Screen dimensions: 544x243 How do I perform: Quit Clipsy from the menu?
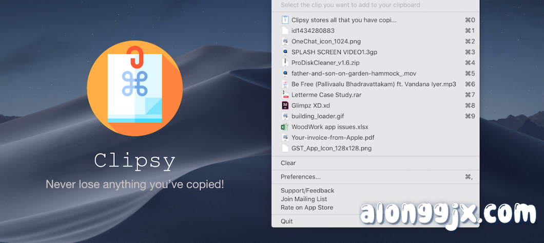(x=375, y=221)
